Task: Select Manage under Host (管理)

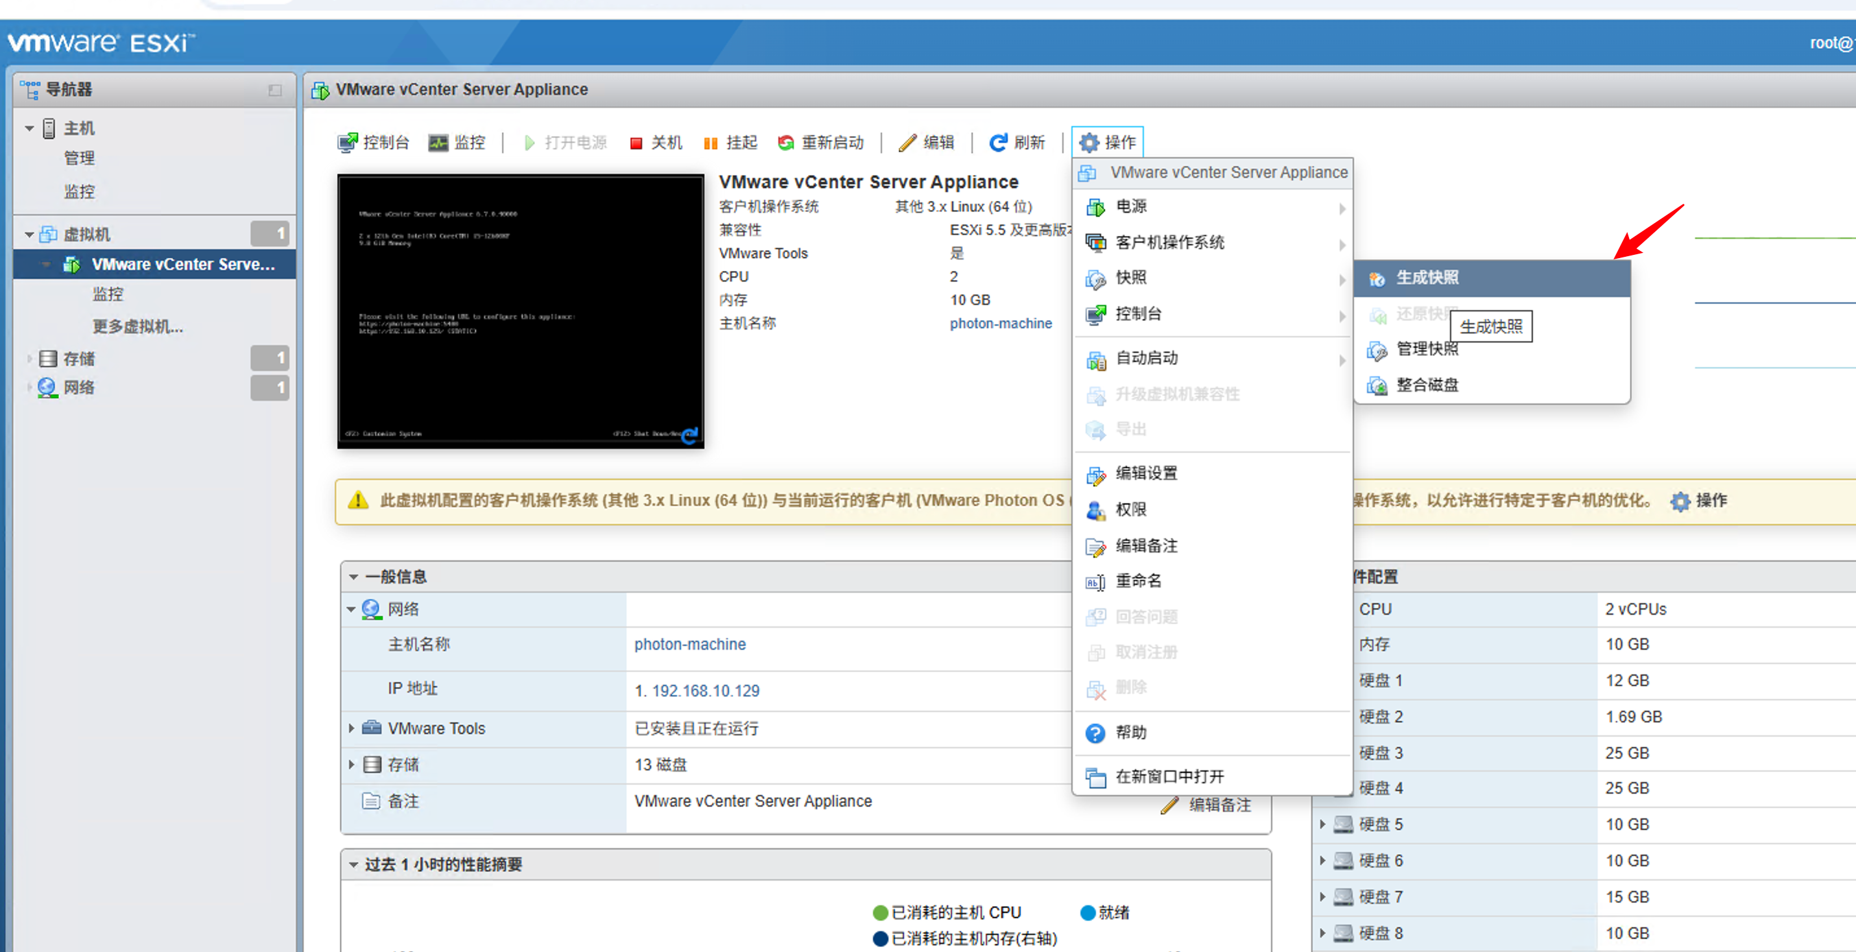Action: click(80, 158)
